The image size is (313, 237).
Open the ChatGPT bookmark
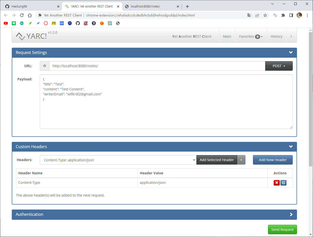coord(110,23)
